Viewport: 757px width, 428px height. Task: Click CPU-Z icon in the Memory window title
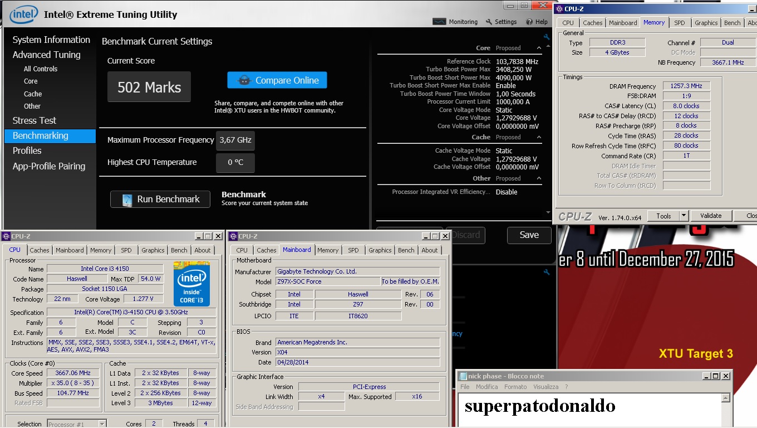click(x=560, y=9)
